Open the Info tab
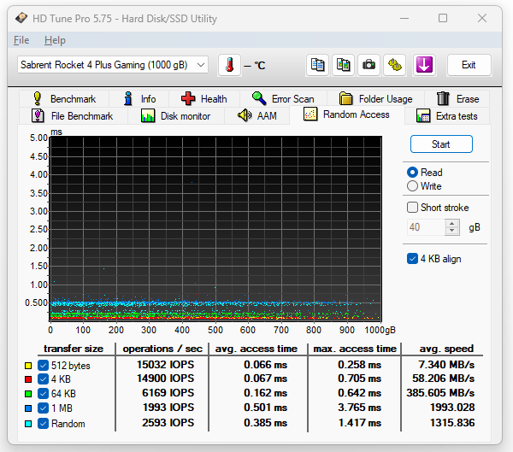The image size is (513, 452). (x=139, y=99)
